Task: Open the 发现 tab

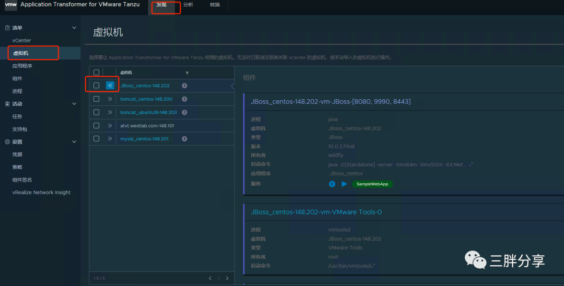Action: click(x=161, y=5)
